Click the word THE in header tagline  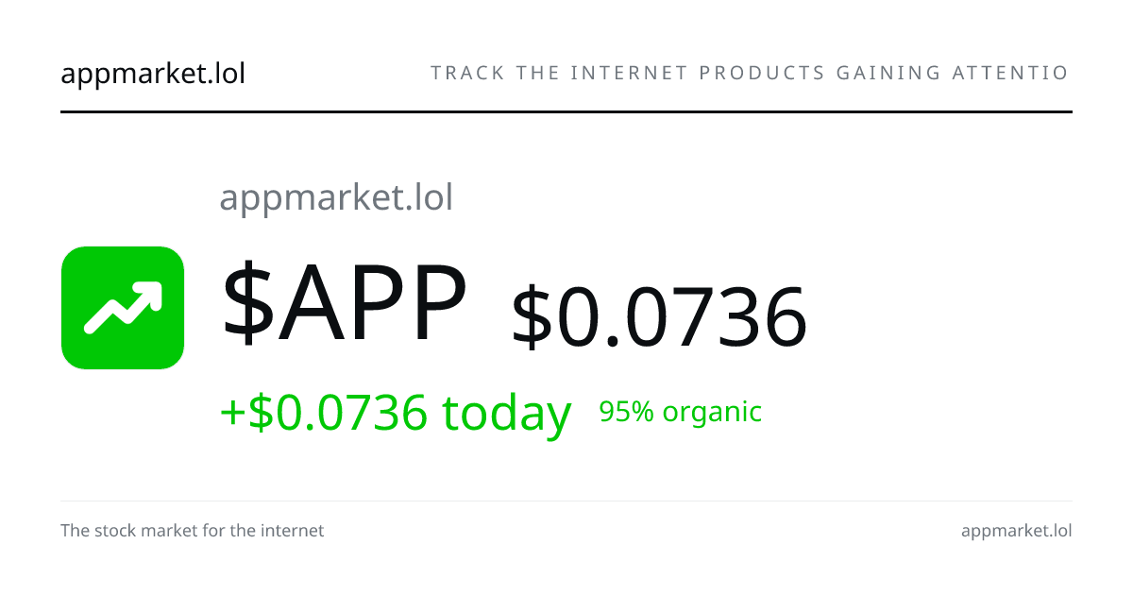[538, 73]
